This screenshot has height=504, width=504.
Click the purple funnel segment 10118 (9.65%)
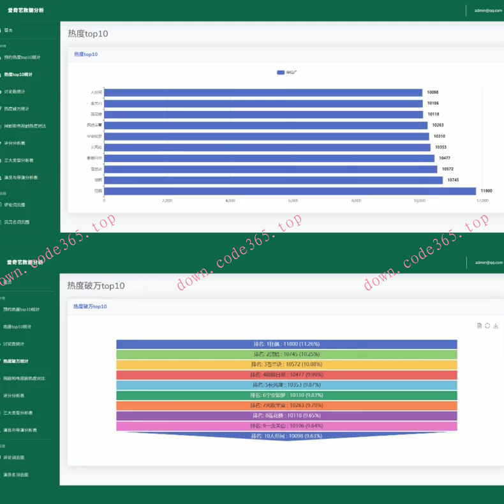pyautogui.click(x=286, y=416)
